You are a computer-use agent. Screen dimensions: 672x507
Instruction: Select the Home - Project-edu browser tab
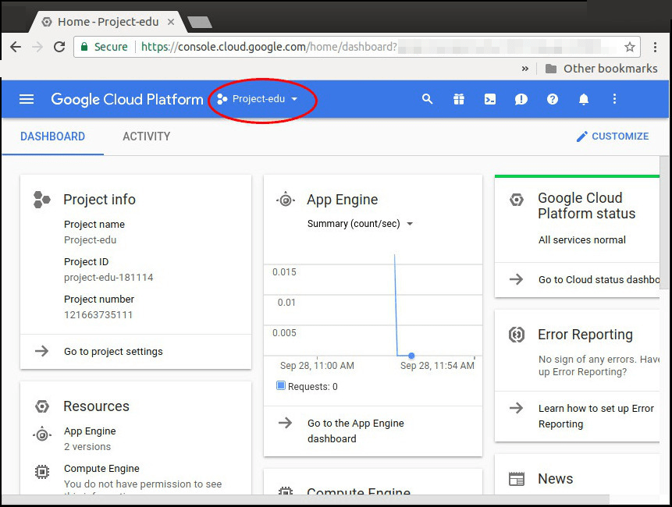[x=108, y=22]
